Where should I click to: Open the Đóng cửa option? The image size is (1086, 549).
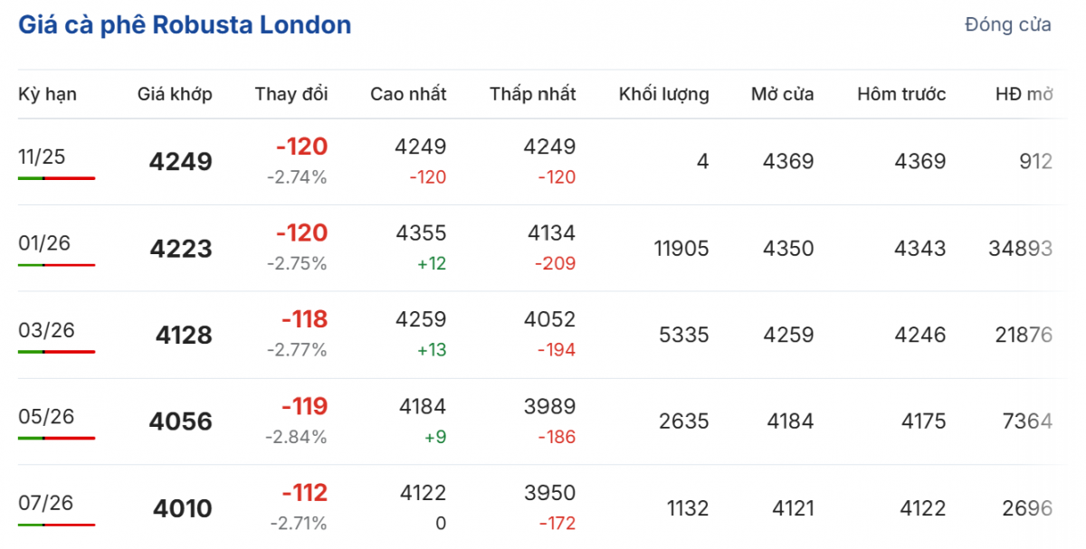coord(1007,24)
